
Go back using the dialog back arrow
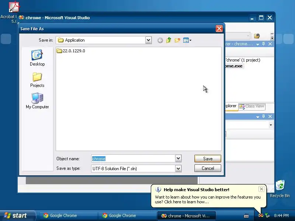tap(160, 40)
